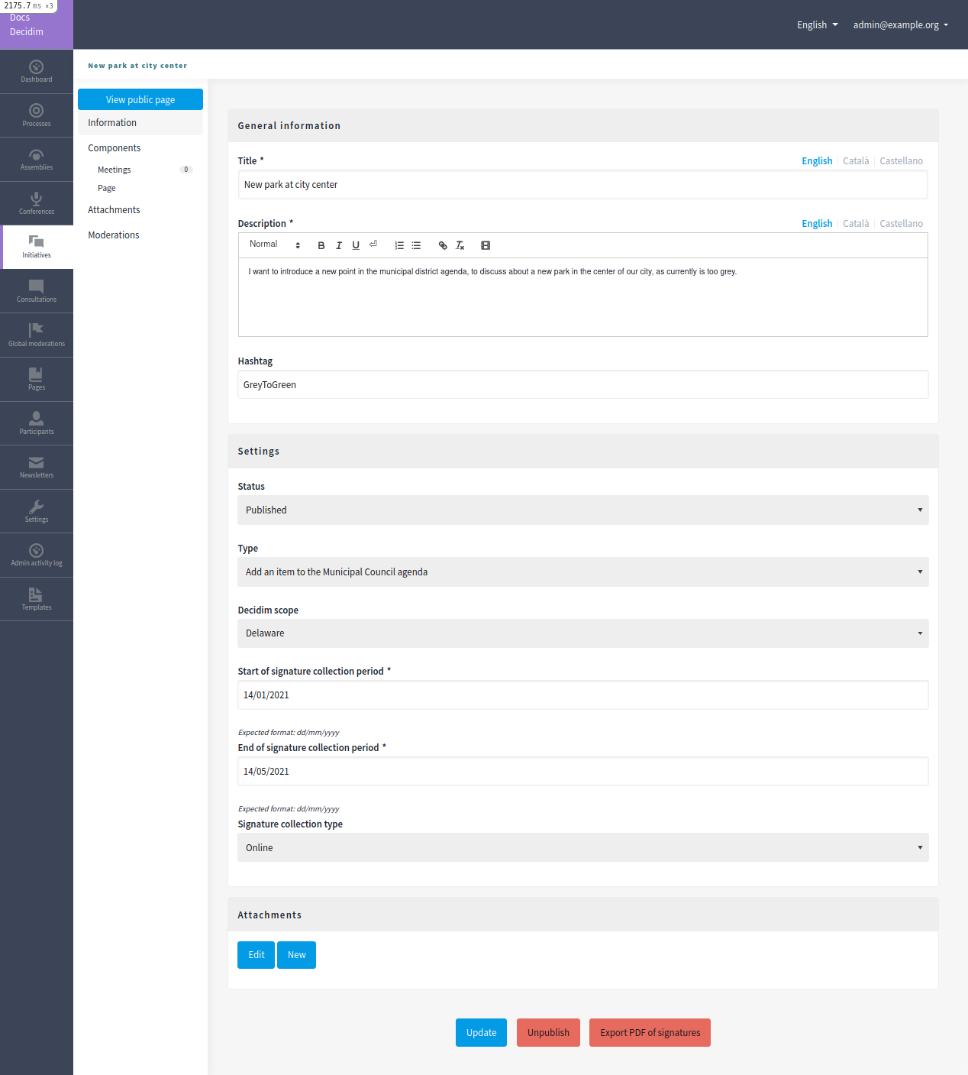The height and width of the screenshot is (1075, 968).
Task: Open Assemblies section icon
Action: tap(37, 159)
